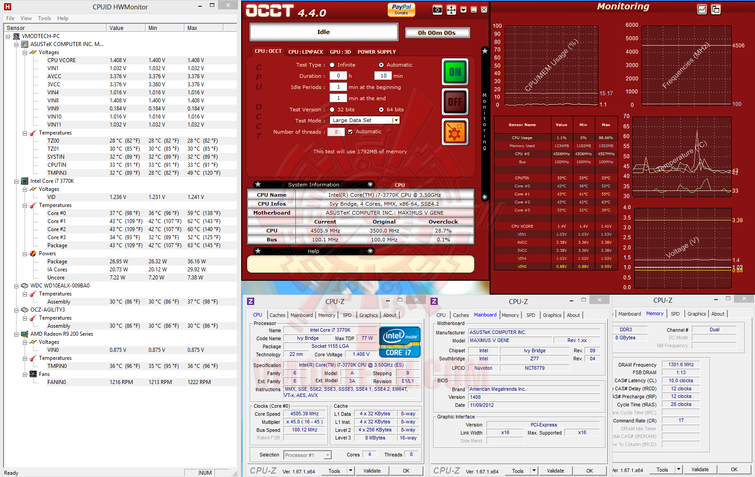Click the Monitoring graph-view icon
Screen dimensions: 755x477
(702, 9)
